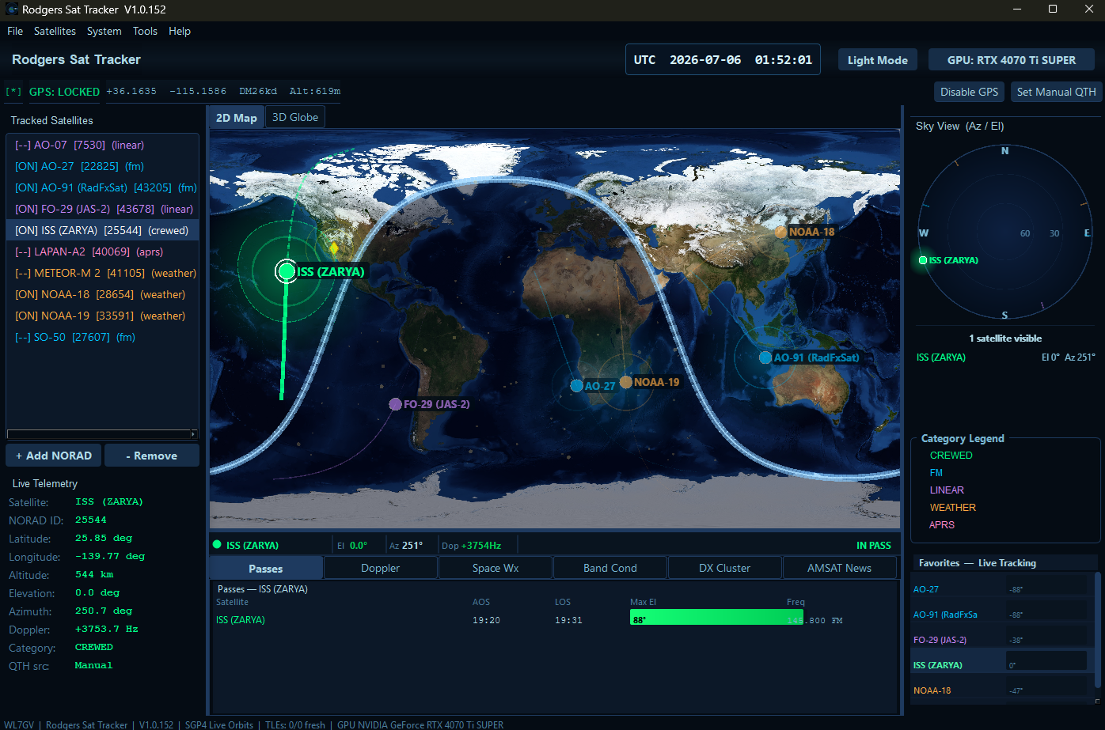The width and height of the screenshot is (1105, 730).
Task: Click the satellite list horizontal scrollbar
Action: 102,434
